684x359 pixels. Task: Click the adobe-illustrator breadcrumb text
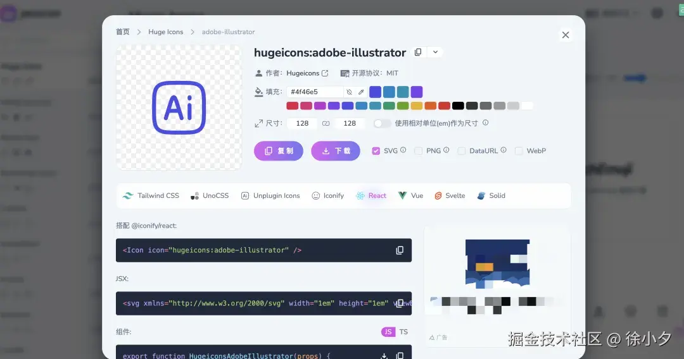point(228,32)
